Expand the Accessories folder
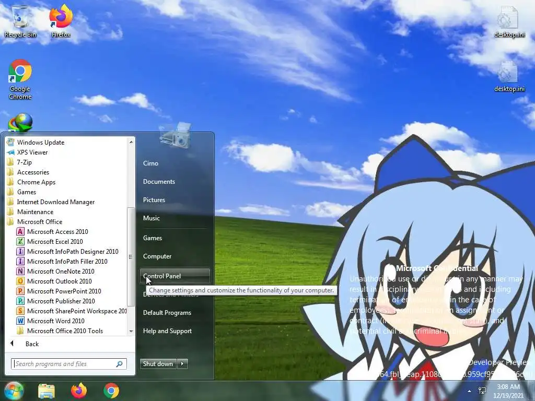This screenshot has width=535, height=401. (28, 172)
